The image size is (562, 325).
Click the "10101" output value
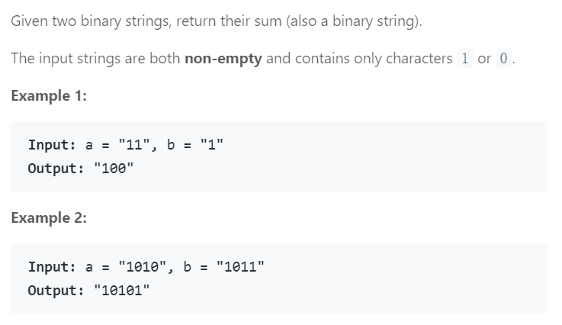point(122,290)
